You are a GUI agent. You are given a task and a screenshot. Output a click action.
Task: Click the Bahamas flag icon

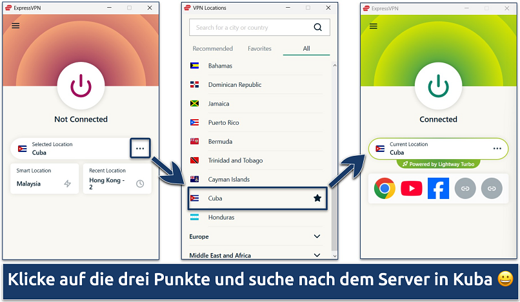coord(194,66)
